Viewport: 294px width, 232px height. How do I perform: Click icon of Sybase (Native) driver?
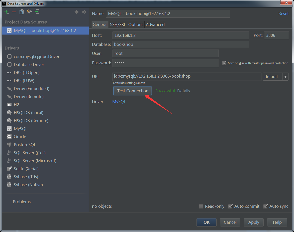tap(9, 185)
